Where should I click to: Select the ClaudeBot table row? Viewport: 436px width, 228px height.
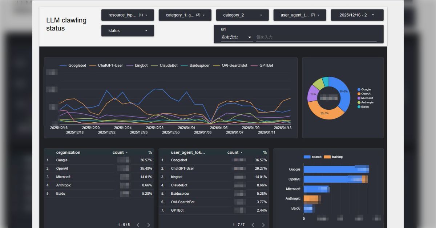click(x=214, y=185)
